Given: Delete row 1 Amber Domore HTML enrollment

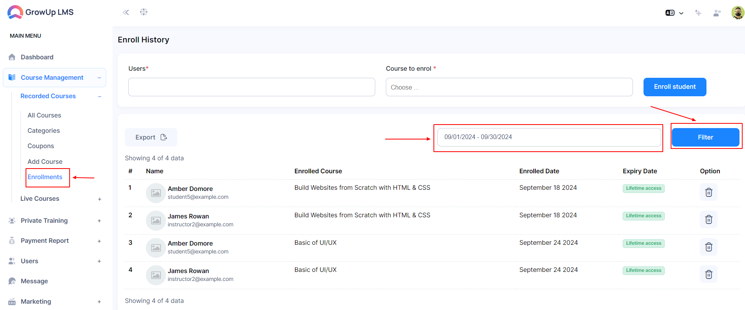Looking at the screenshot, I should click(709, 192).
